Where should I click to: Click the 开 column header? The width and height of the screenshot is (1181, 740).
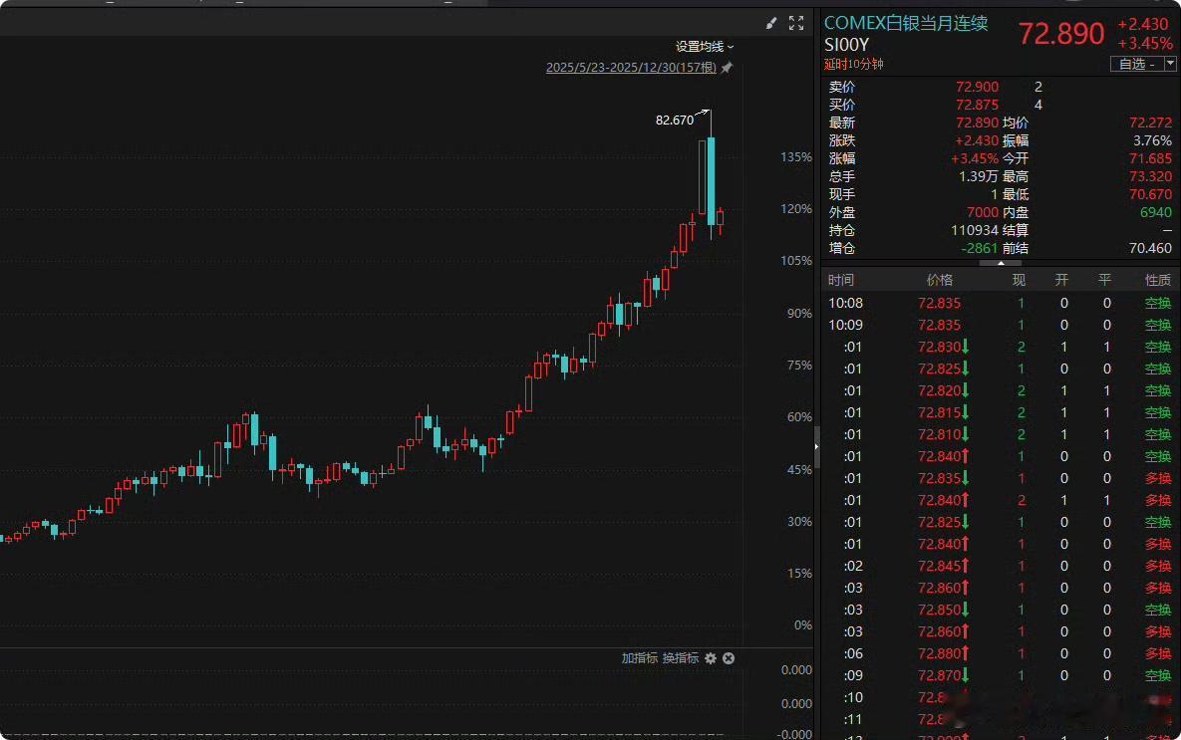coord(1062,280)
